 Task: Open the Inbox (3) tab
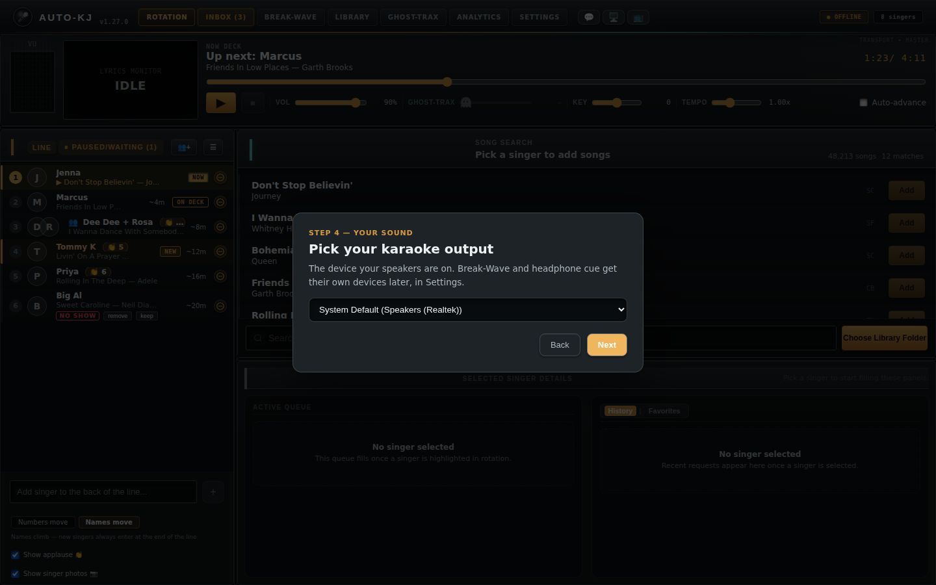pos(226,17)
